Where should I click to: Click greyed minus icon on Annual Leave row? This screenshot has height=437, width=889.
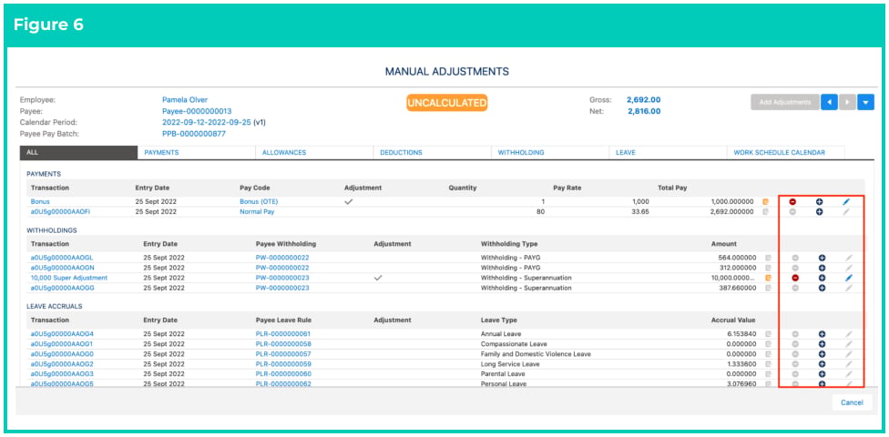coord(795,334)
